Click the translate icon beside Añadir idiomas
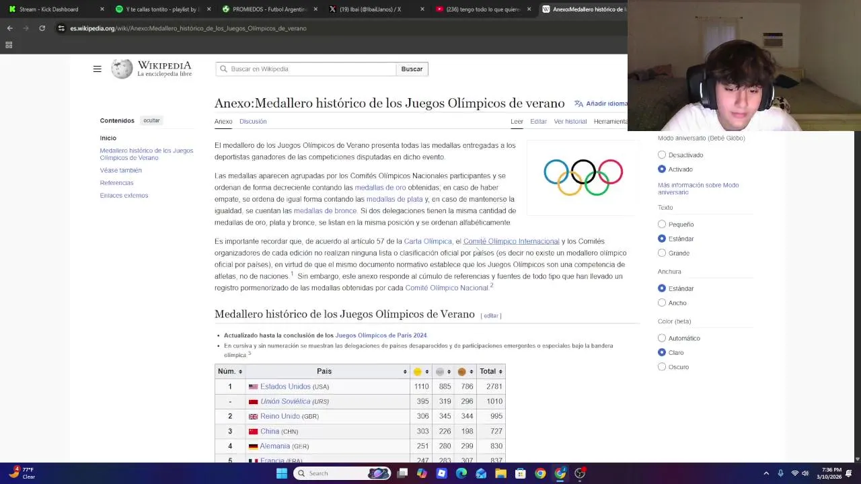Image resolution: width=861 pixels, height=484 pixels. click(578, 104)
